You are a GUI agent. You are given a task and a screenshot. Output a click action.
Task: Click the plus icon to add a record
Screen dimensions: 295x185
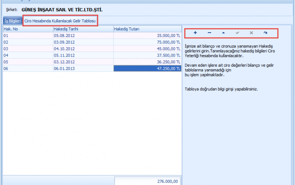pos(195,33)
